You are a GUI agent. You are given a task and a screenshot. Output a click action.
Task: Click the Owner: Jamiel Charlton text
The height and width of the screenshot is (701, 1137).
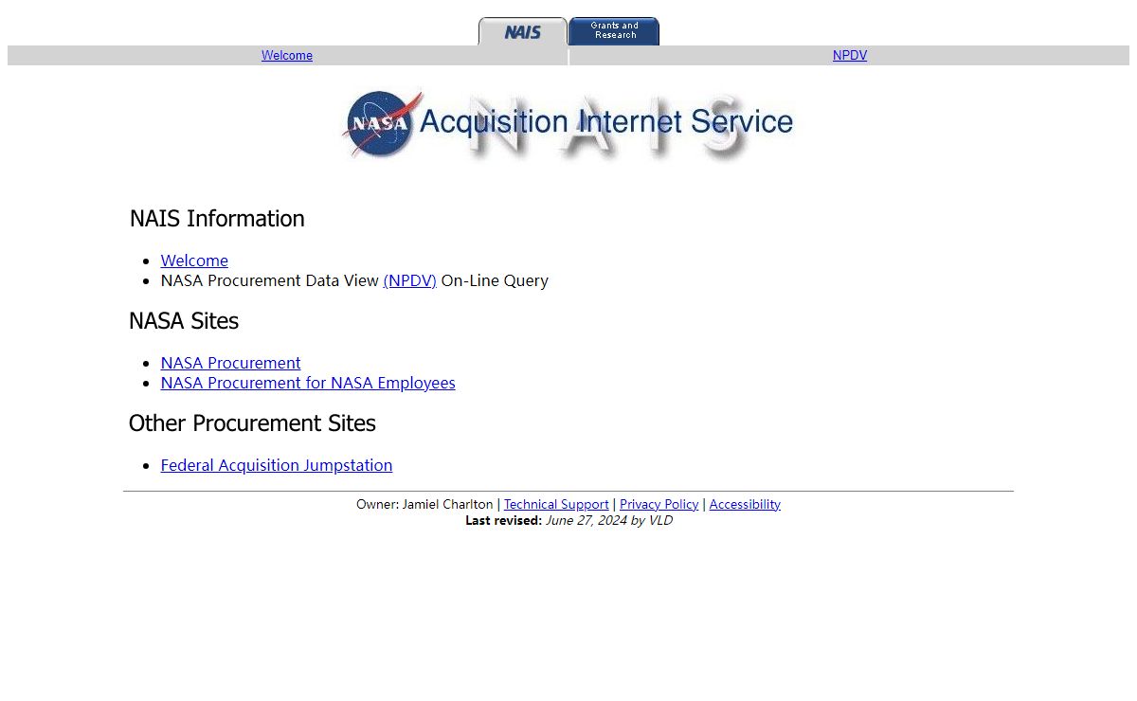click(424, 504)
